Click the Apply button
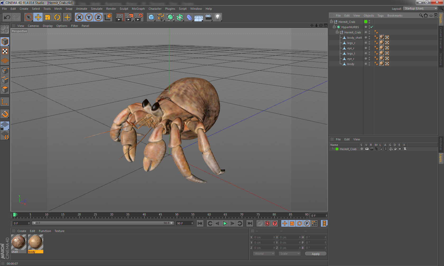This screenshot has height=266, width=444. pos(316,254)
